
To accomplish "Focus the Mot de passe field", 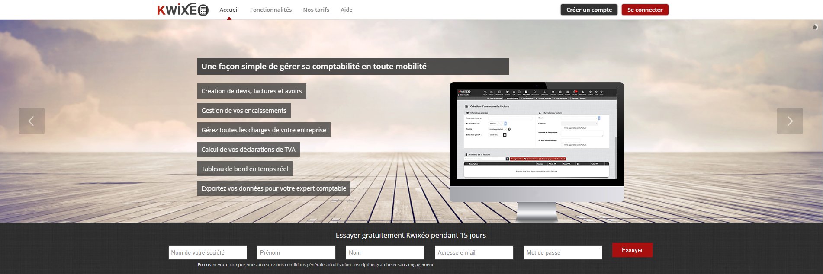I will 563,252.
